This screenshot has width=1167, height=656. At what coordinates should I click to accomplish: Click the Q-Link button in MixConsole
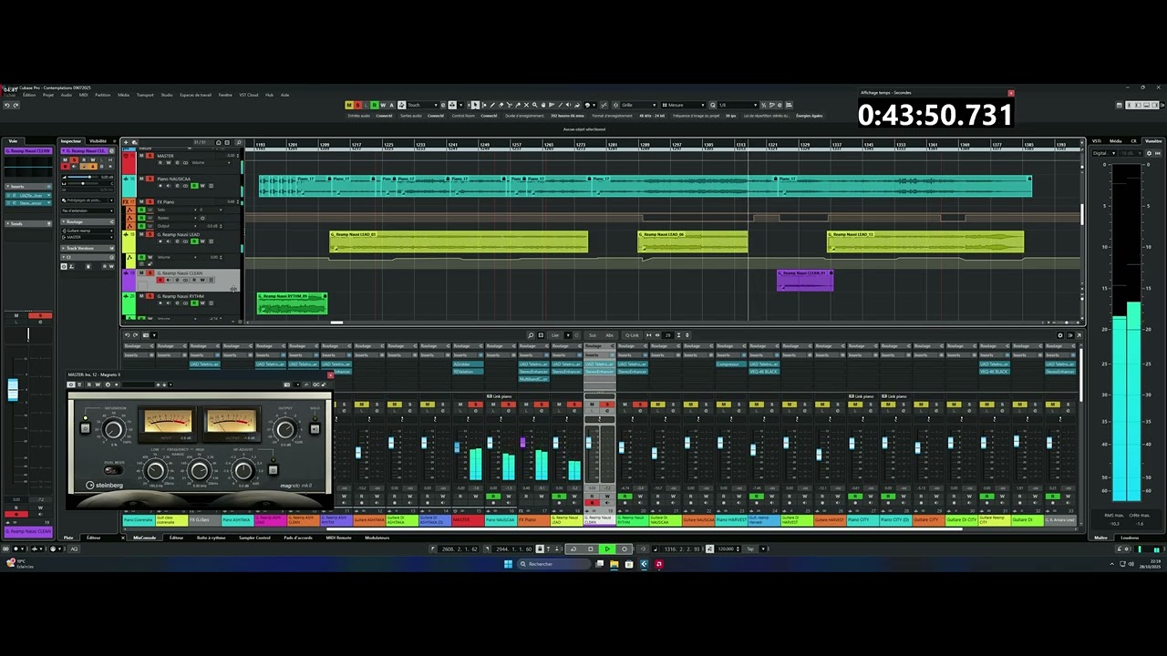coord(632,335)
